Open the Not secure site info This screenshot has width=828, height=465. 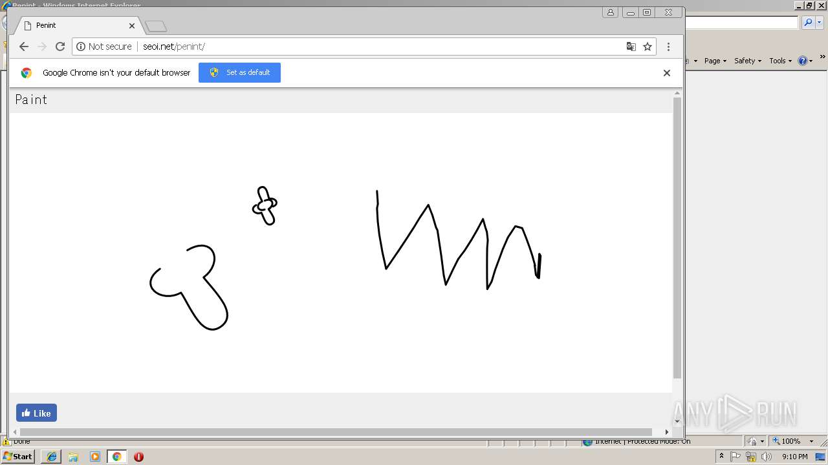[x=104, y=46]
